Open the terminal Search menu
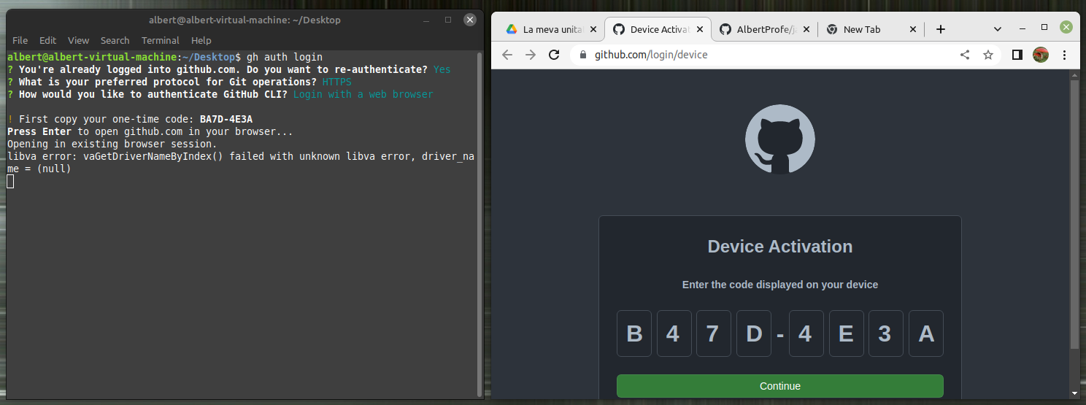1086x405 pixels. 115,40
